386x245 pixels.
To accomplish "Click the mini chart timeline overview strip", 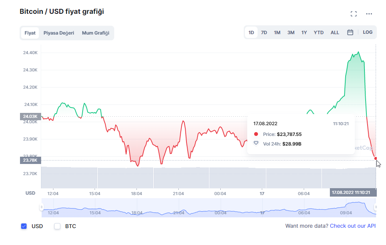I will click(x=208, y=208).
